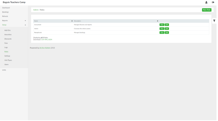This screenshot has width=218, height=121.
Task: Open the filter panel funnel icon
Action: point(214,21)
